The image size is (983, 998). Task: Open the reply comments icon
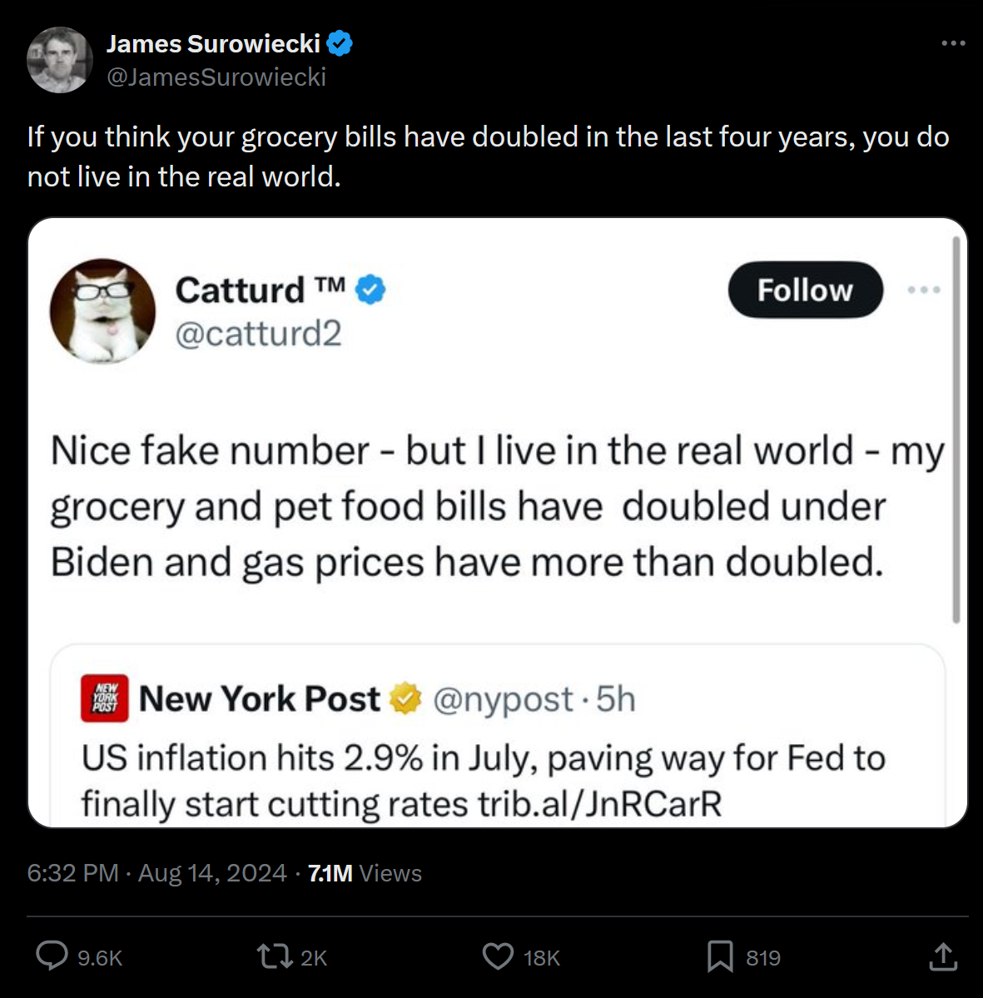point(52,956)
